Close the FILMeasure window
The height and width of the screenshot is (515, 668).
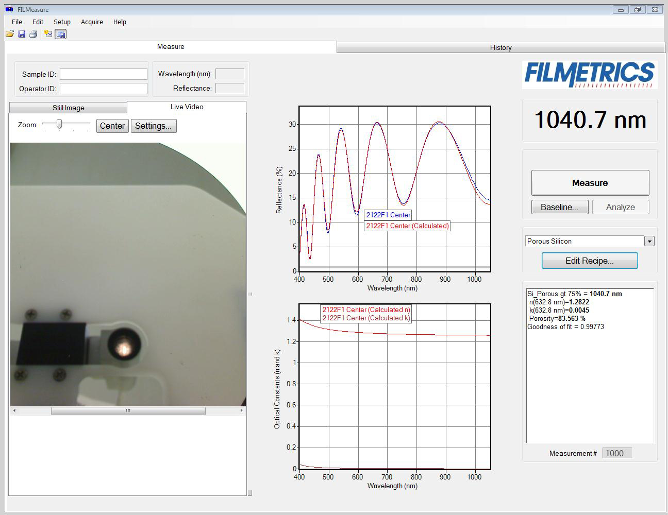(x=655, y=9)
